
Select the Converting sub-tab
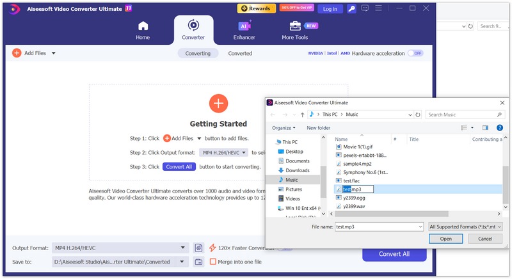point(198,53)
